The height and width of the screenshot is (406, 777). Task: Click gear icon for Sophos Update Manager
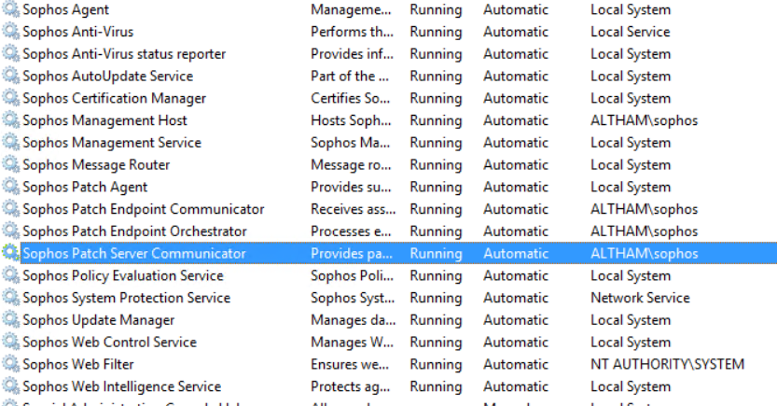tap(10, 320)
